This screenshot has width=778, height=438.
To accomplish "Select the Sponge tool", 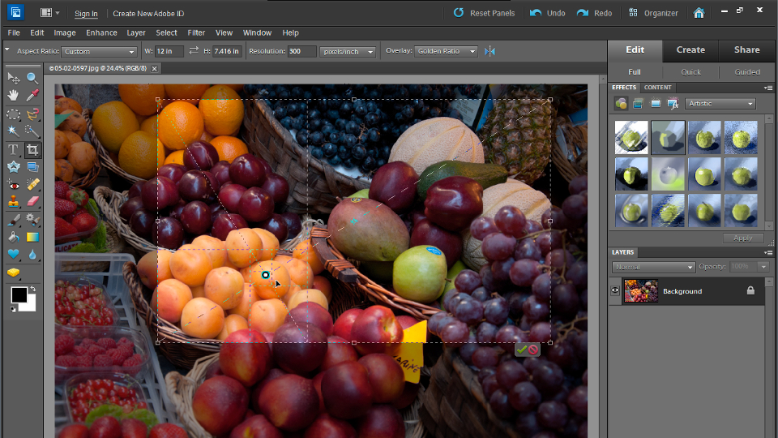I will pyautogui.click(x=14, y=273).
